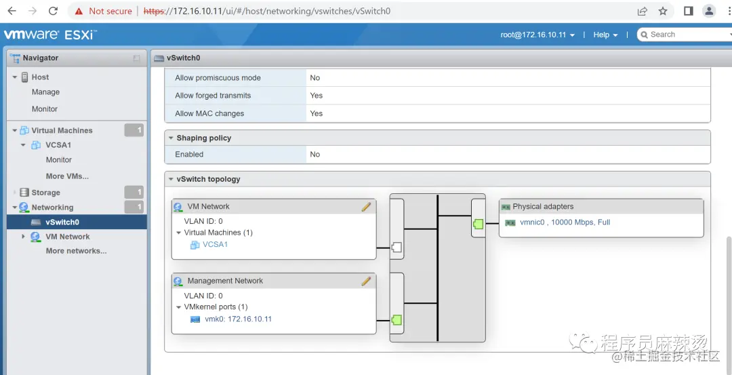Click the Physical adapters header
Screen dimensions: 732x375
(x=601, y=206)
